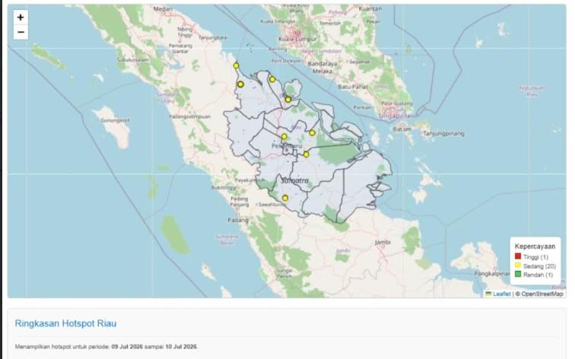Click the yellow Sedang legend swatch
This screenshot has width=575, height=359.
pyautogui.click(x=518, y=265)
